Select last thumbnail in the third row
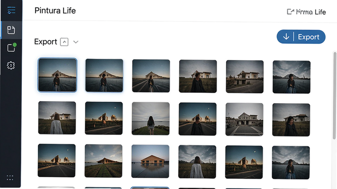 pyautogui.click(x=291, y=163)
